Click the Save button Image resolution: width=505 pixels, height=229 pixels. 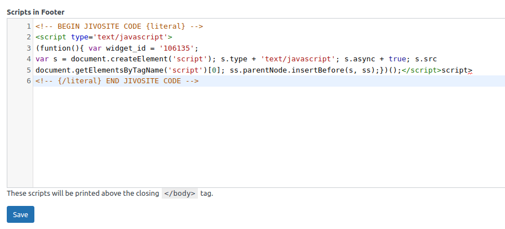[x=20, y=214]
